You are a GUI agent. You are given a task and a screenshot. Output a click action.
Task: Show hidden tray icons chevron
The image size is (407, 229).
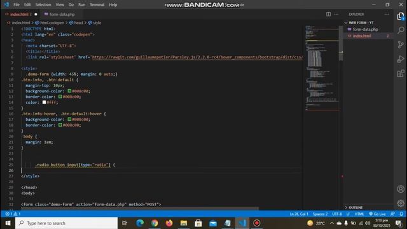332,223
